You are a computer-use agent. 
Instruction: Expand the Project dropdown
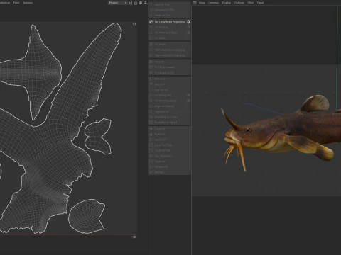pyautogui.click(x=118, y=3)
